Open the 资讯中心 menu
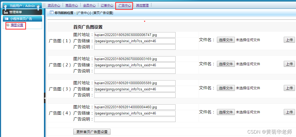Viewport: 296px width, 137px height. point(54,5)
